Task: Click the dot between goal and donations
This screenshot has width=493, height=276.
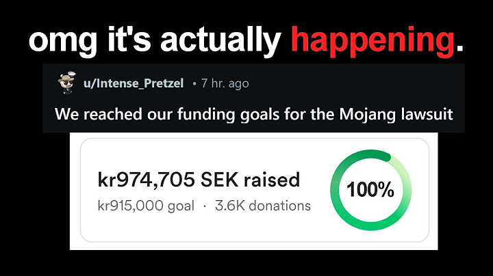Action: pos(205,206)
